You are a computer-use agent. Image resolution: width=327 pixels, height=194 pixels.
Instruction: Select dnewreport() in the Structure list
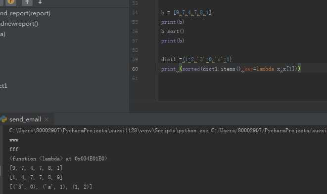pos(19,24)
